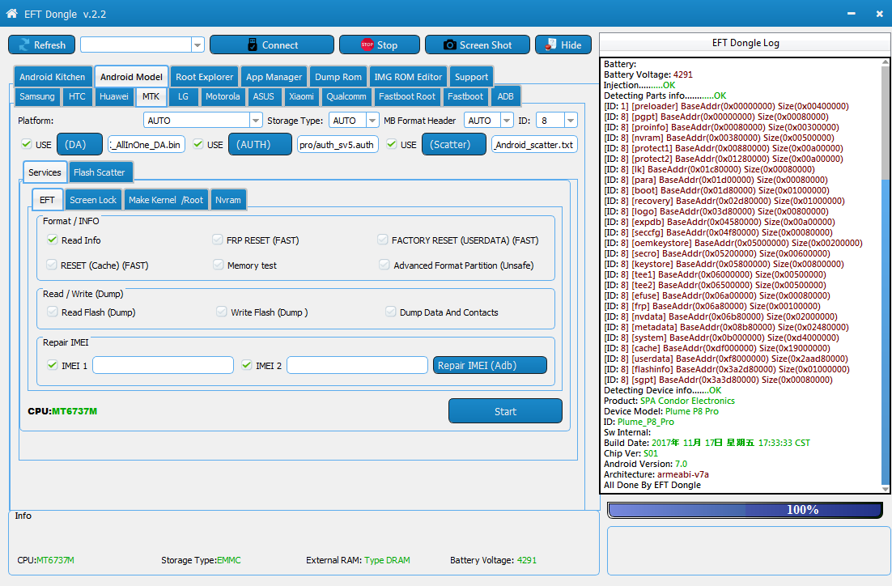This screenshot has height=586, width=892.
Task: Enable Advanced Format Partition (Unsafe)
Action: point(384,265)
